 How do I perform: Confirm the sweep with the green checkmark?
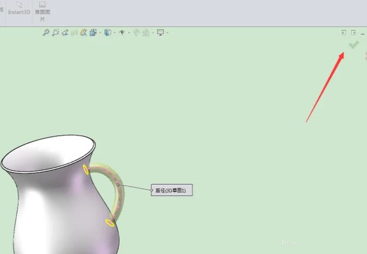tap(354, 44)
